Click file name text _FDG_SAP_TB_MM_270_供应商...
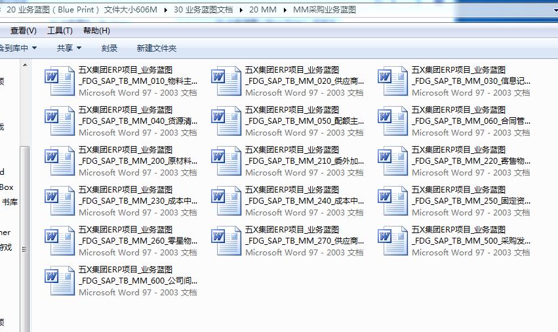This screenshot has width=558, height=332. tap(305, 240)
